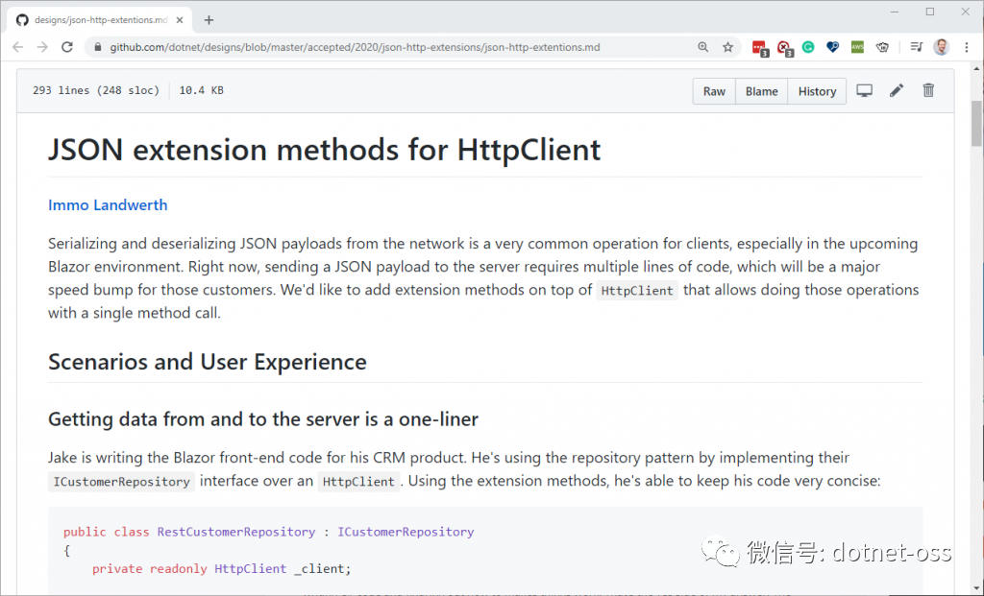Bookmark this page with the star icon

(728, 46)
